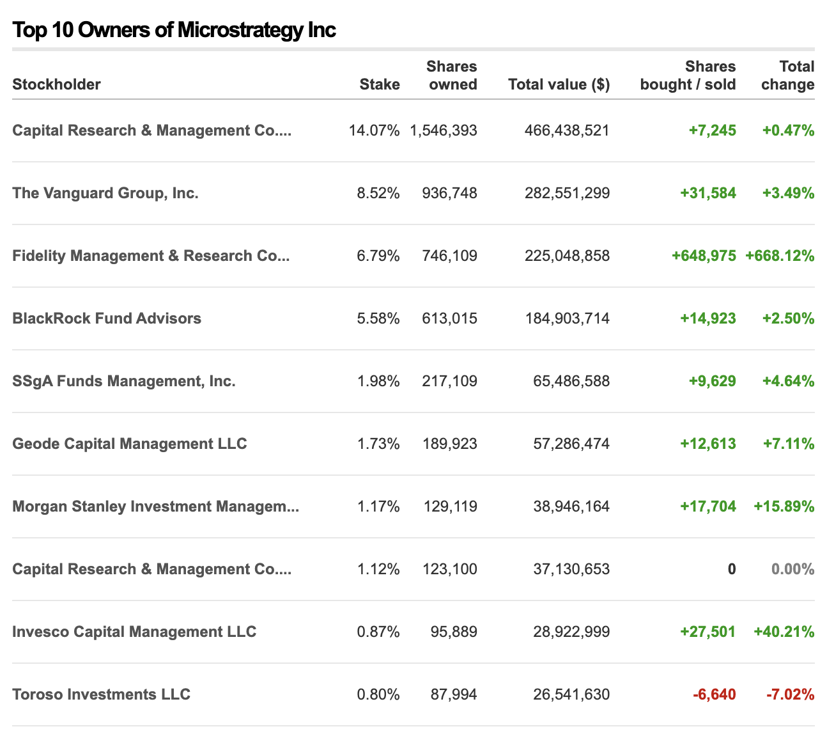This screenshot has height=729, width=827.
Task: Open SSgA Funds Management, Inc. entry
Action: (x=124, y=381)
